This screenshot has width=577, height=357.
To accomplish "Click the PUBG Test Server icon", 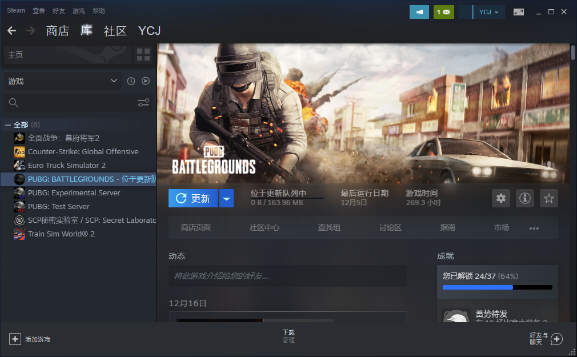I will (19, 206).
